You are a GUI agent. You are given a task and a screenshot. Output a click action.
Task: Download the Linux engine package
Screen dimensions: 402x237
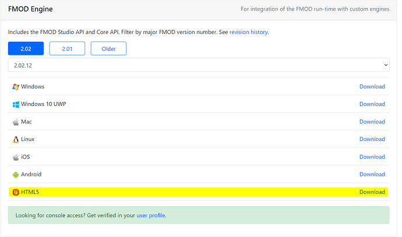372,139
